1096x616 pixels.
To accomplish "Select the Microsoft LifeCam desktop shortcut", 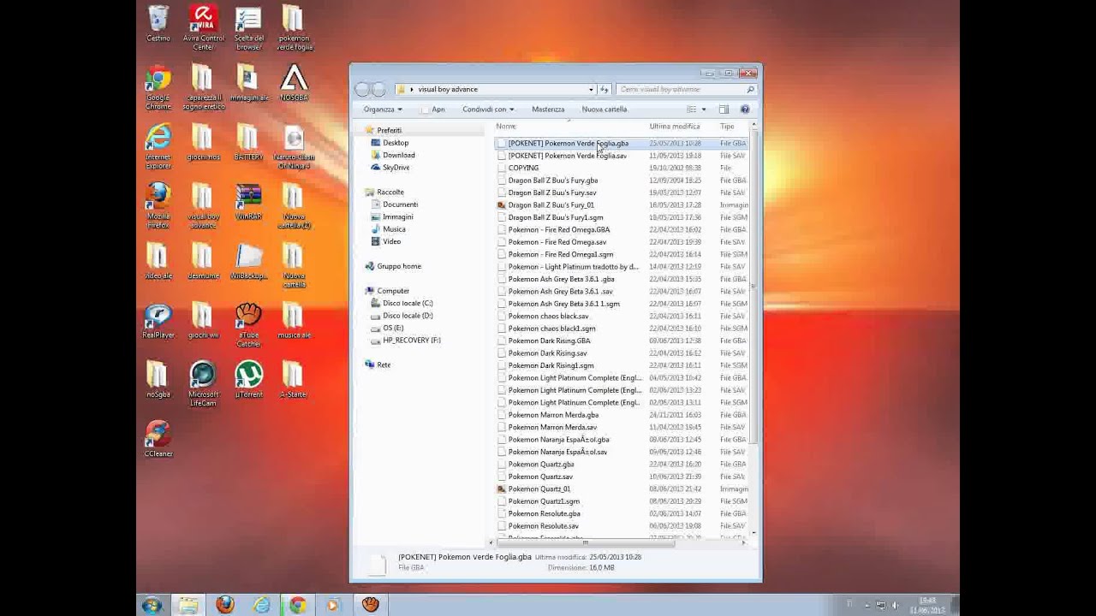I will 203,383.
